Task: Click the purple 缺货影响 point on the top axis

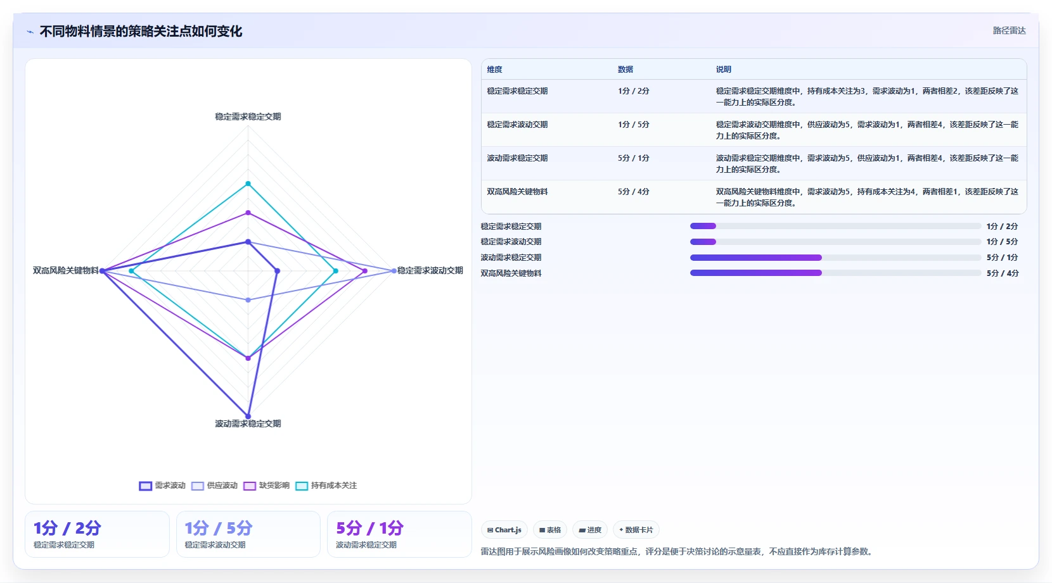Action: click(x=248, y=213)
